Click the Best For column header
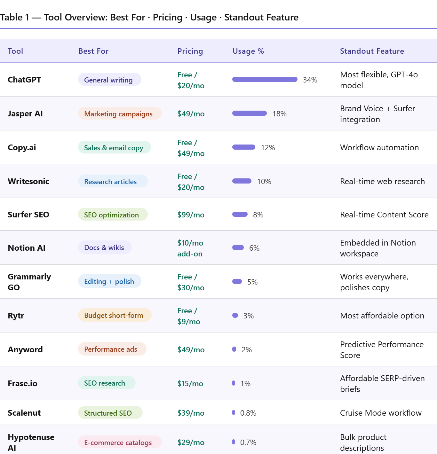 tap(93, 51)
